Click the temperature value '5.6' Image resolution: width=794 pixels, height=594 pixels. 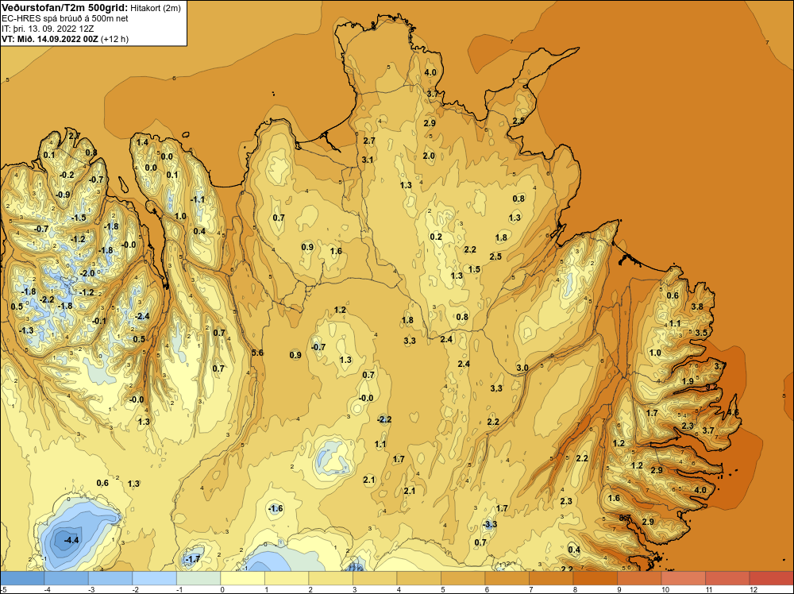pyautogui.click(x=257, y=353)
